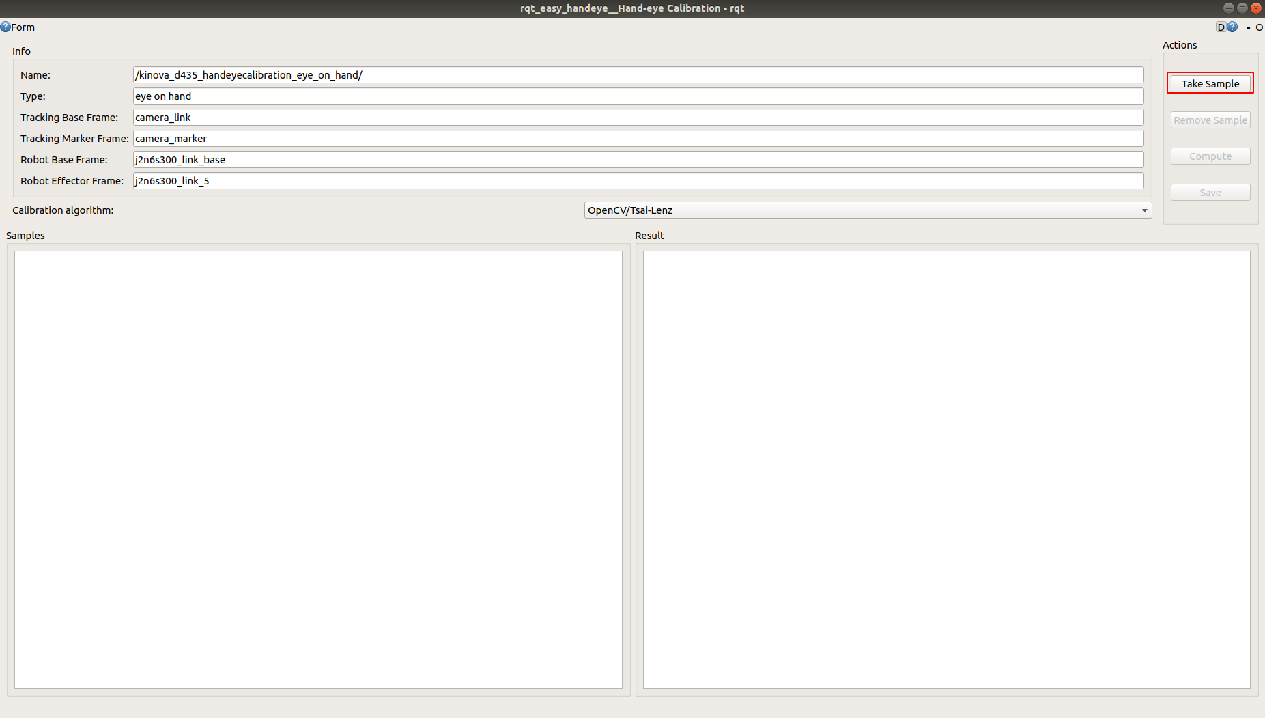Maximize the rqt window
The image size is (1265, 718).
coord(1242,8)
